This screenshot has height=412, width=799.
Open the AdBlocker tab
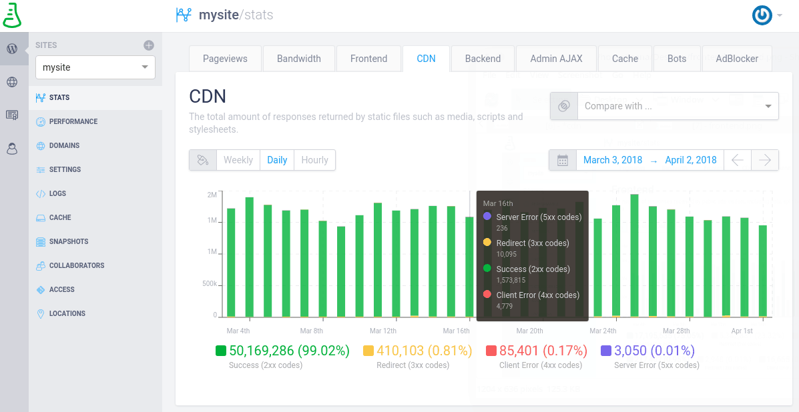pos(737,59)
